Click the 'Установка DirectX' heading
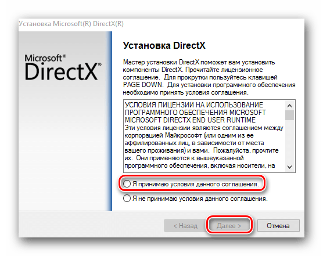The height and width of the screenshot is (256, 323). coord(164,45)
